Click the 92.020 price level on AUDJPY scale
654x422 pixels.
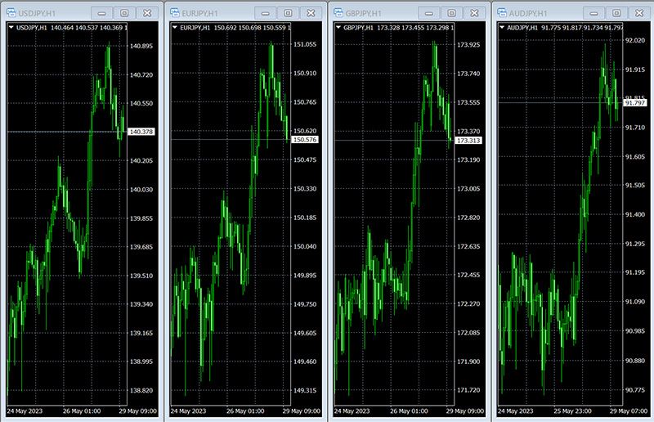(x=634, y=41)
